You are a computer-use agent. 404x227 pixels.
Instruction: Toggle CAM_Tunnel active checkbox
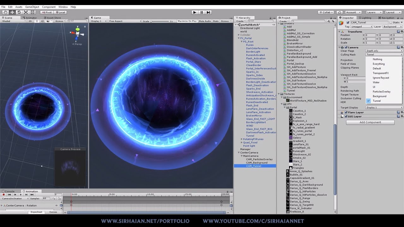pyautogui.click(x=348, y=22)
